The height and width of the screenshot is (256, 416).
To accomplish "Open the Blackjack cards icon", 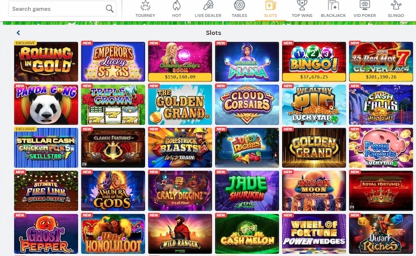I will pos(333,6).
